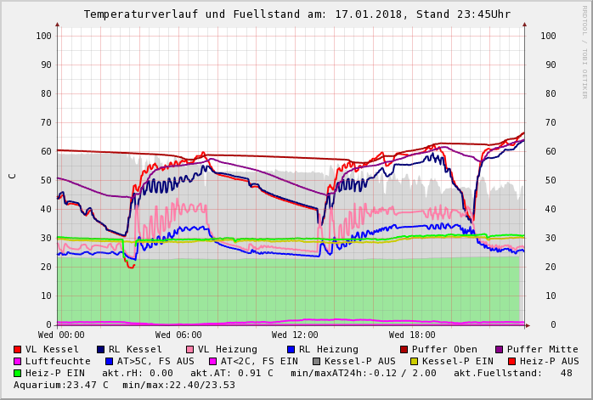
Task: Select the purple Puffer Mitte swatch
Action: coord(500,349)
